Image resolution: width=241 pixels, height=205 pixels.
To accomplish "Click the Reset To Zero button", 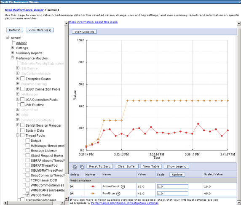I will (100, 166).
